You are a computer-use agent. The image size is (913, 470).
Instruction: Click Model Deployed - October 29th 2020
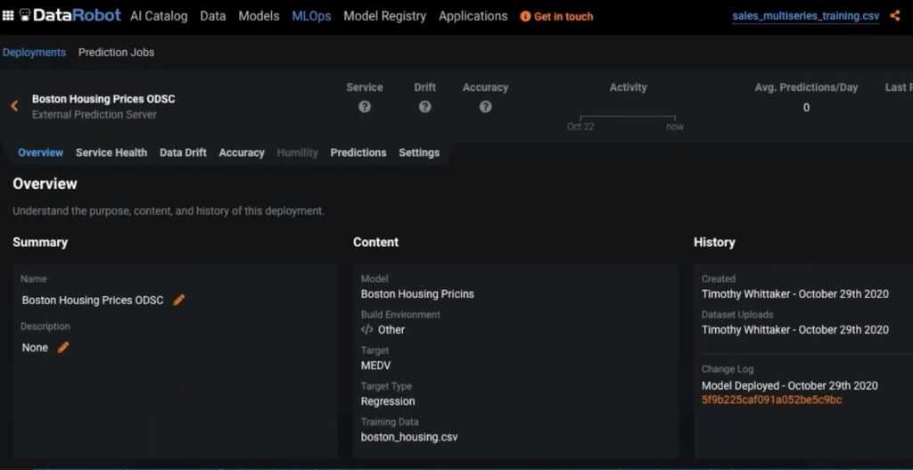point(790,385)
